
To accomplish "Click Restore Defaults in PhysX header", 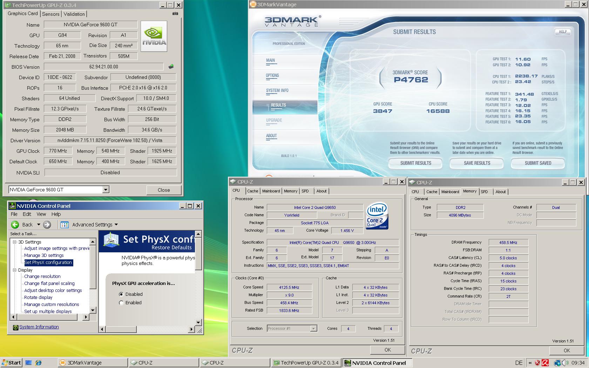I will [x=171, y=247].
